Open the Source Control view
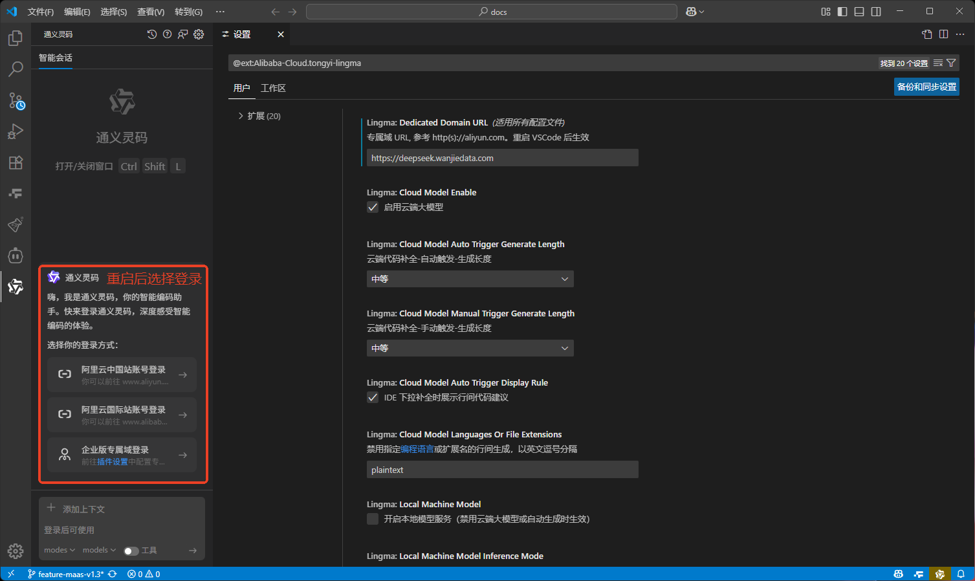This screenshot has width=975, height=581. [16, 100]
